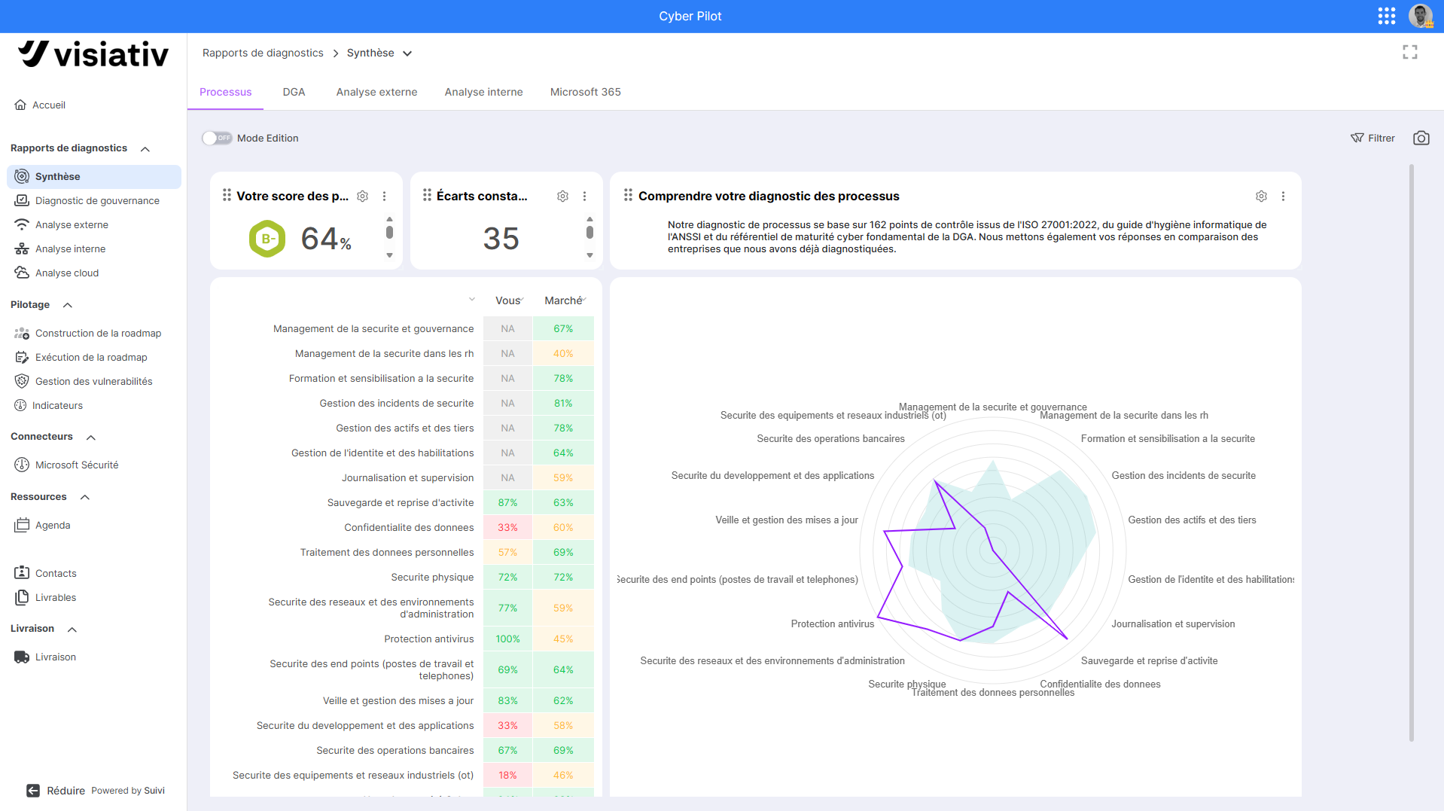Click the main dashboard vertical scrollbar
The width and height of the screenshot is (1444, 811).
[x=1411, y=452]
